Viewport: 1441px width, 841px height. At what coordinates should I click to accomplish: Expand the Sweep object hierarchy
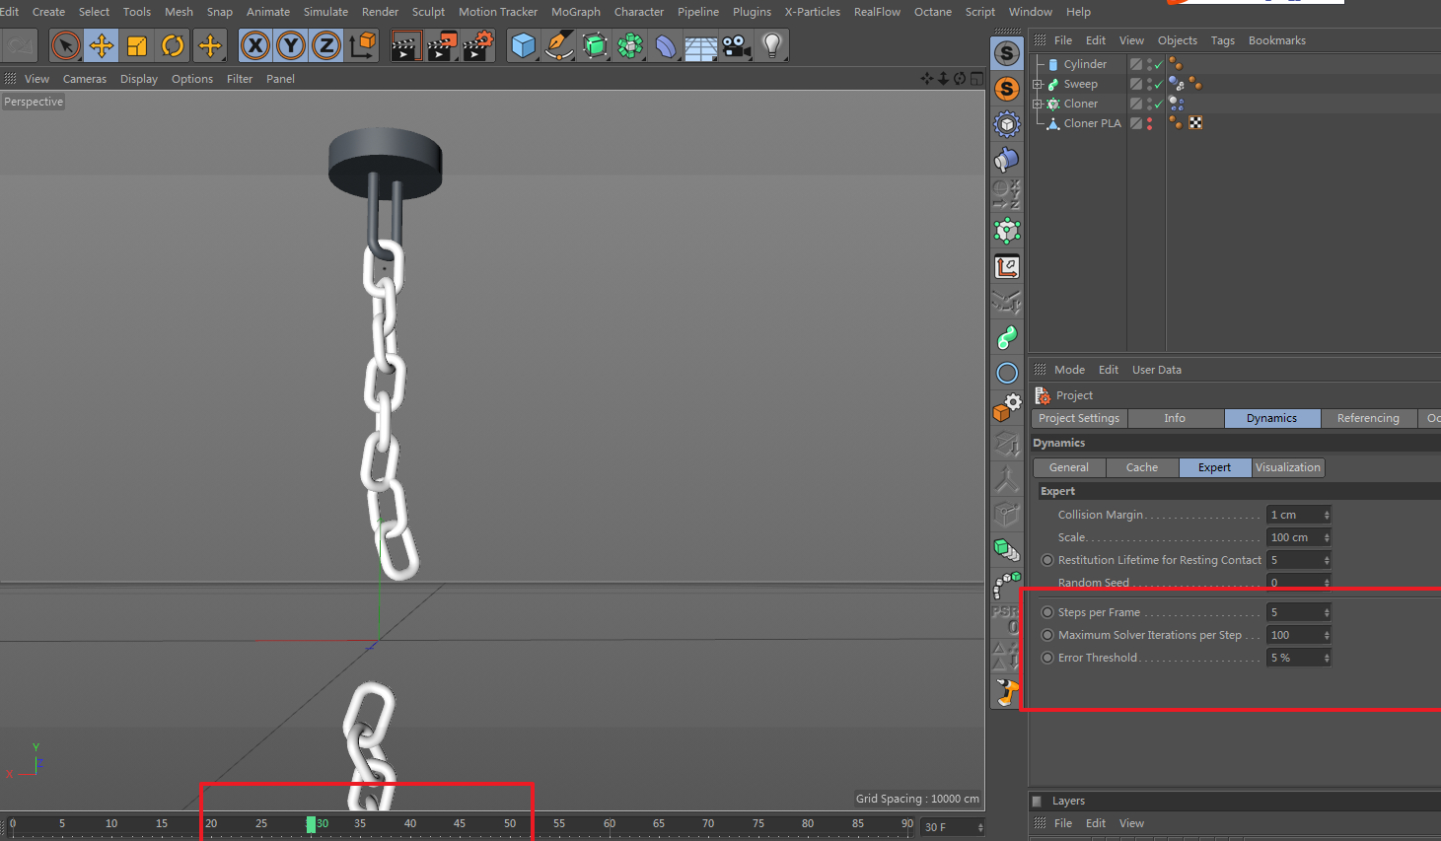pyautogui.click(x=1038, y=84)
